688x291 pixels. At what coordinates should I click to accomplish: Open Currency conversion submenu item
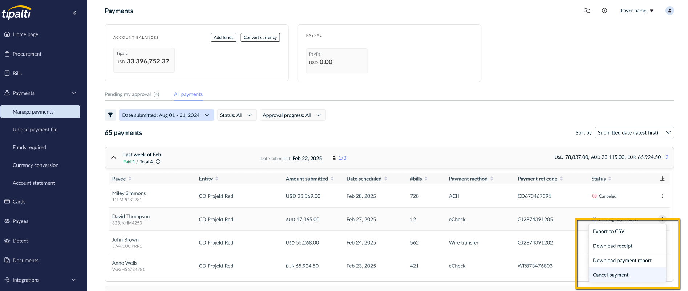pos(35,165)
